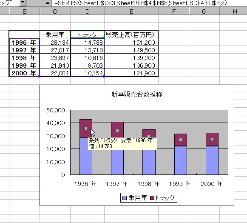247x223 pixels.
Task: Click inside the SERIES formula bar
Action: (x=149, y=3)
